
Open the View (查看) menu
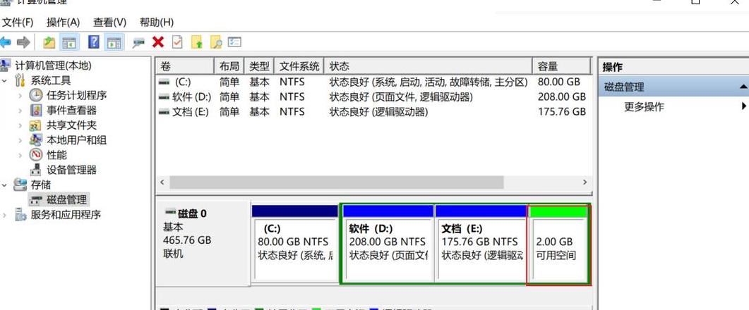pos(109,23)
